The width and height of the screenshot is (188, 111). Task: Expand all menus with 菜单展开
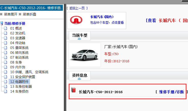click(11, 14)
